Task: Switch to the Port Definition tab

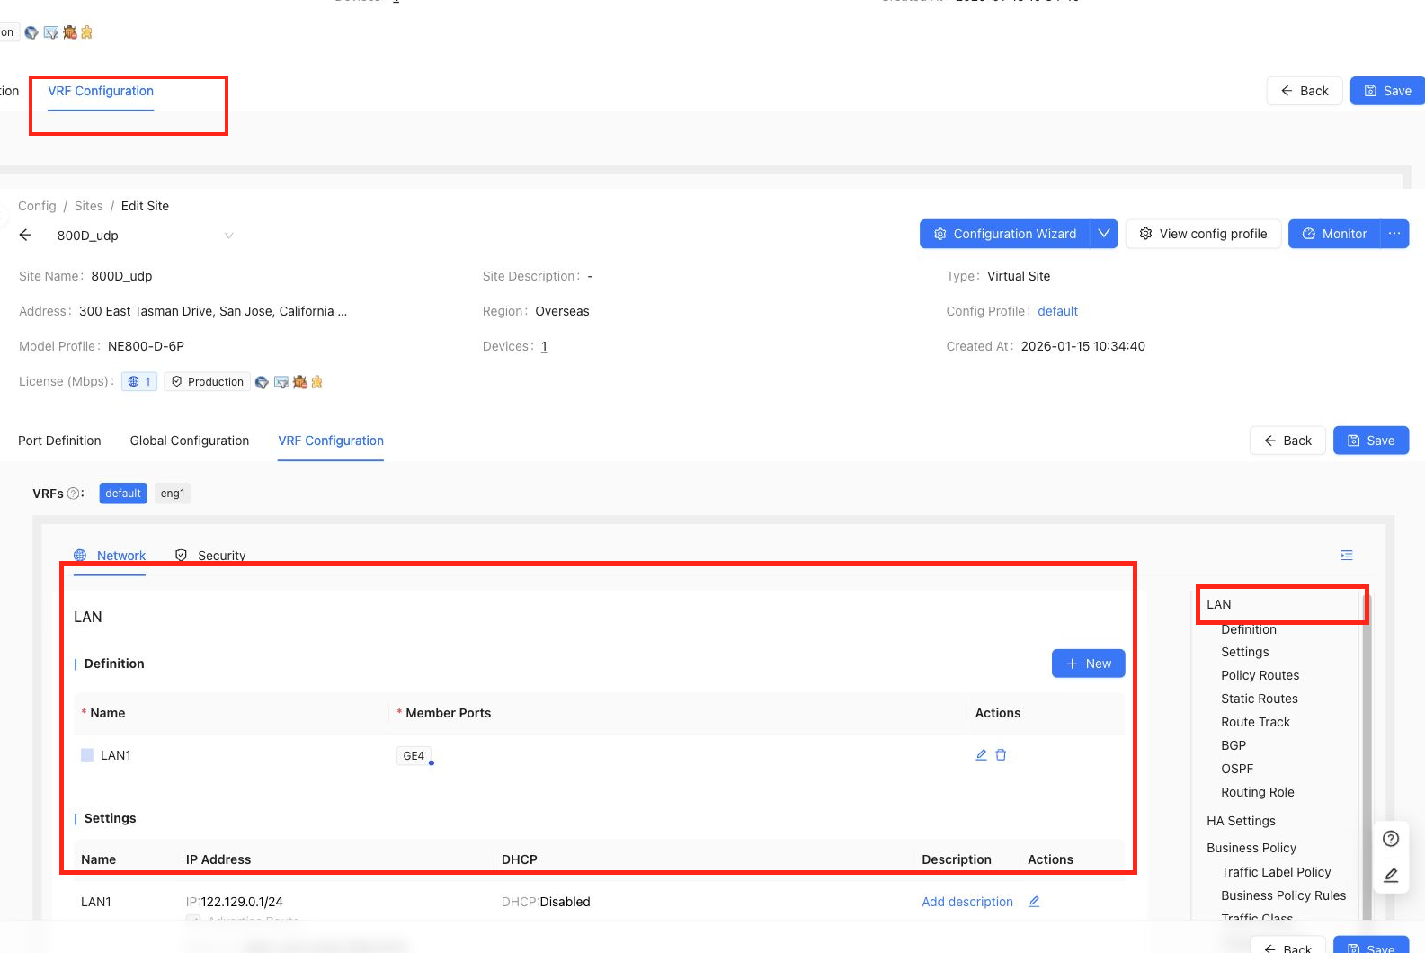Action: (x=59, y=441)
